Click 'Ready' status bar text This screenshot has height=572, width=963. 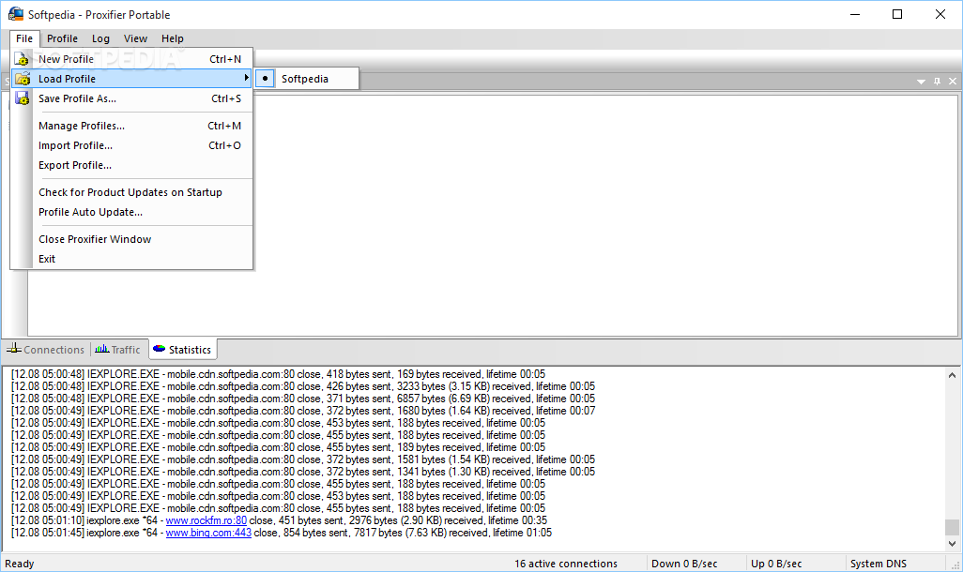pyautogui.click(x=20, y=564)
